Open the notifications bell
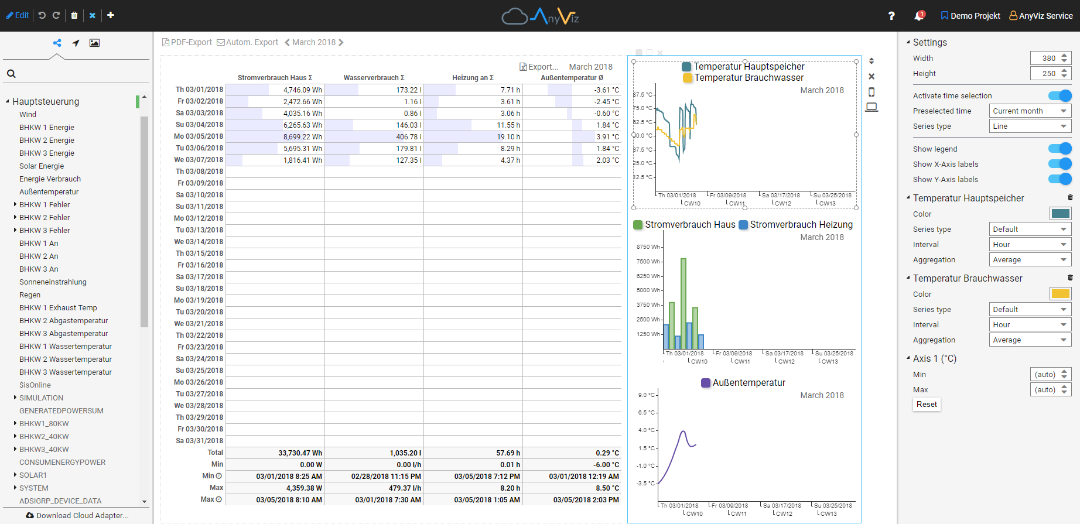 919,16
